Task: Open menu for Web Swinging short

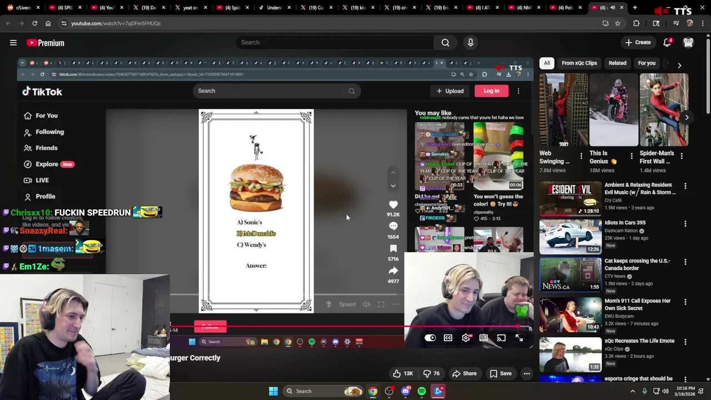Action: pos(581,156)
